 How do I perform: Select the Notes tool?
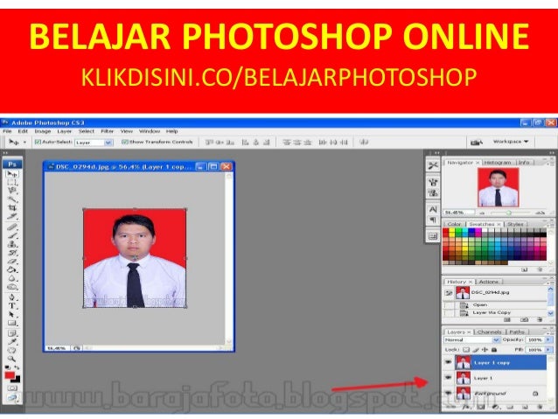(x=12, y=333)
